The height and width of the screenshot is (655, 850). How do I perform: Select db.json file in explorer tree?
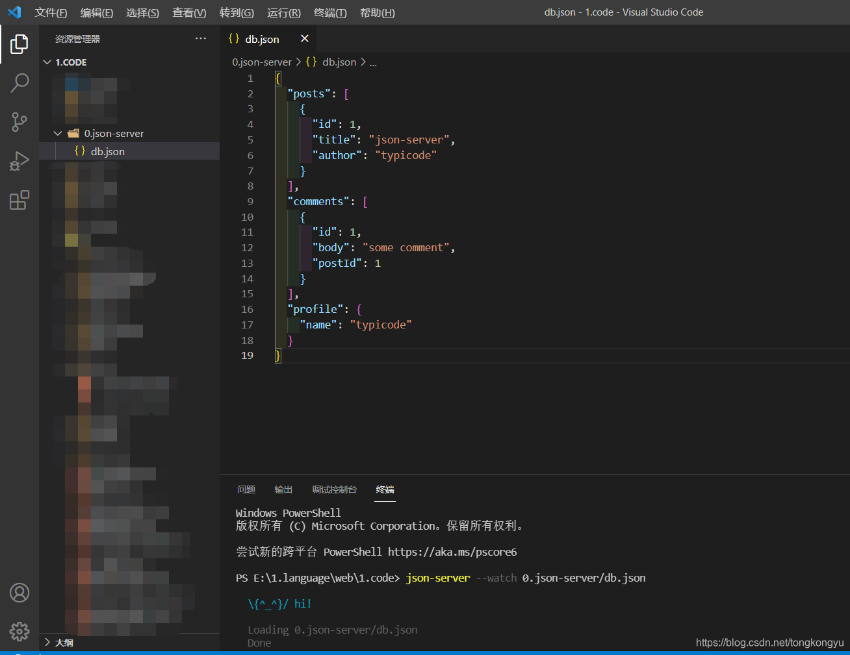(129, 151)
